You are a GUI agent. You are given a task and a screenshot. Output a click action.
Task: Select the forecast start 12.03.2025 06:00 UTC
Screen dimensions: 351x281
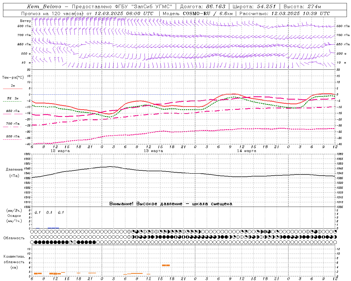pos(124,13)
